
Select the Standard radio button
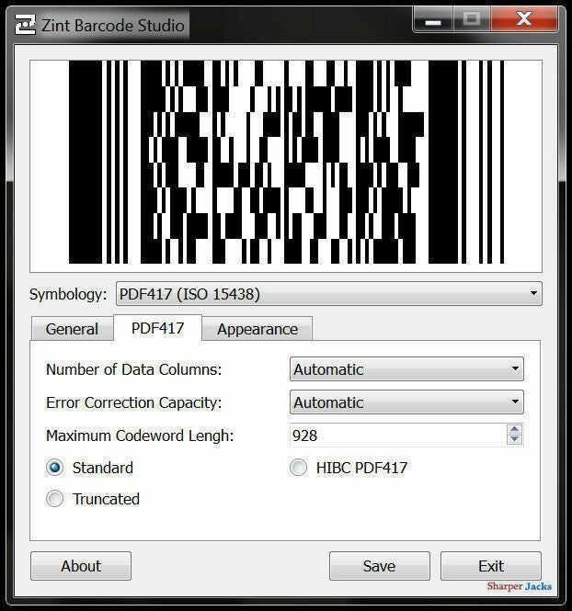click(x=55, y=468)
